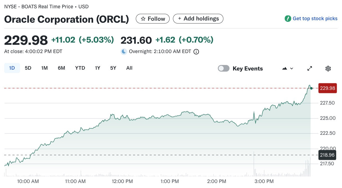Switch to the YTD range
The height and width of the screenshot is (188, 342).
(x=80, y=68)
